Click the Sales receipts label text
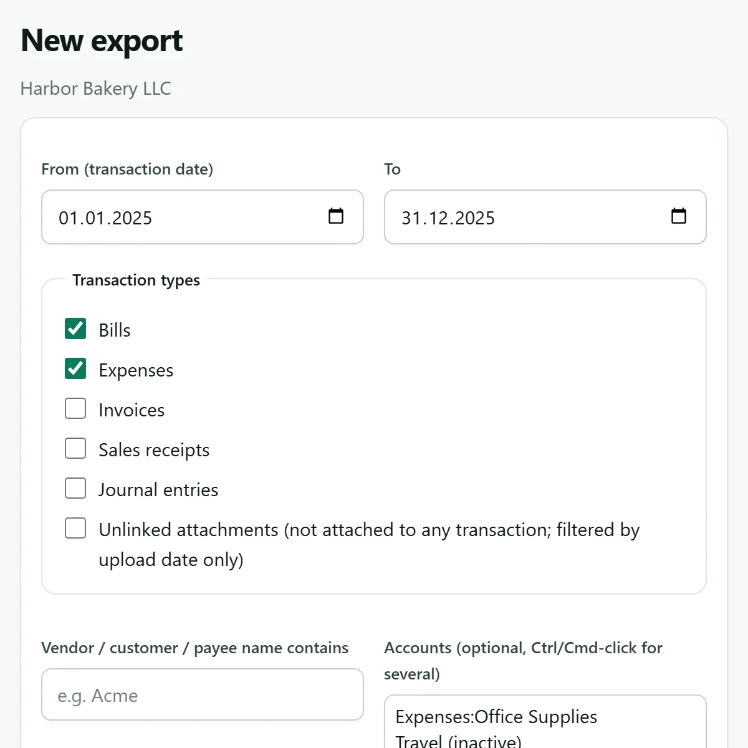This screenshot has width=748, height=748. pos(154,450)
